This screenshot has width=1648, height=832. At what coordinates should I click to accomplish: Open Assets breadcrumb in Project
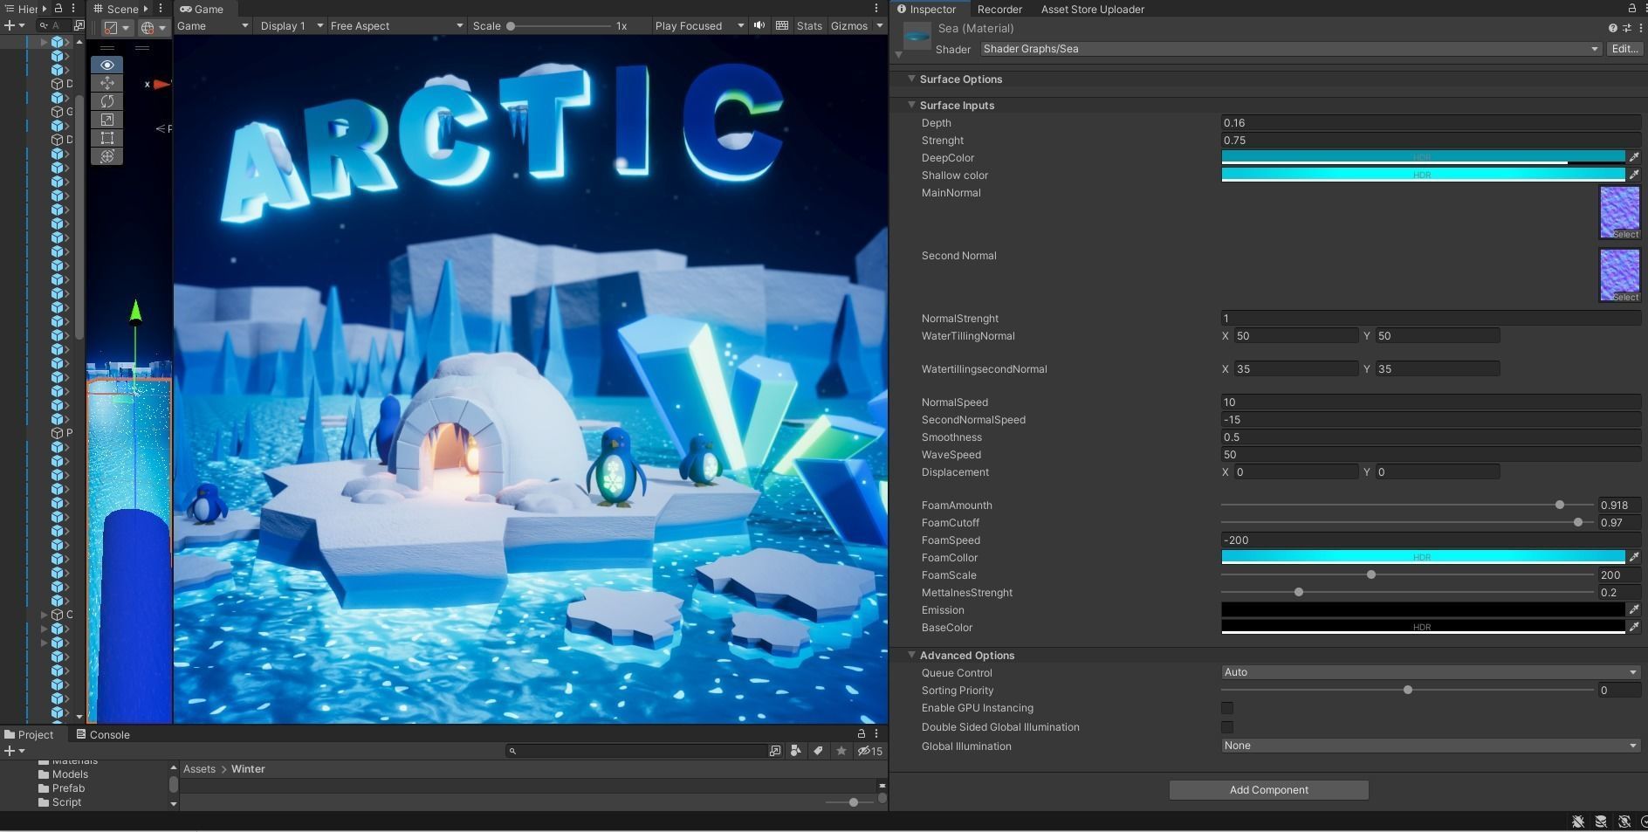199,769
